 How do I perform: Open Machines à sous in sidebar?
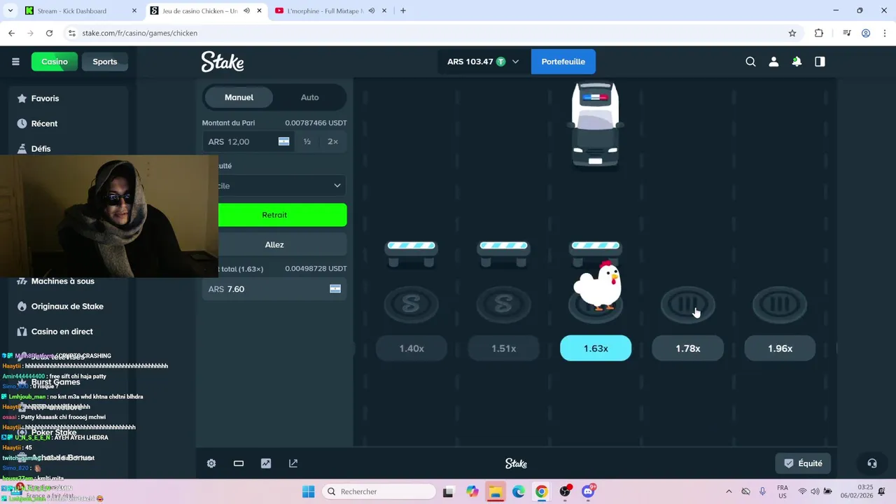[69, 281]
